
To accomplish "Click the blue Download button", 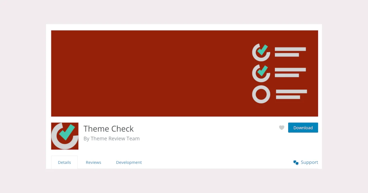I will 303,128.
